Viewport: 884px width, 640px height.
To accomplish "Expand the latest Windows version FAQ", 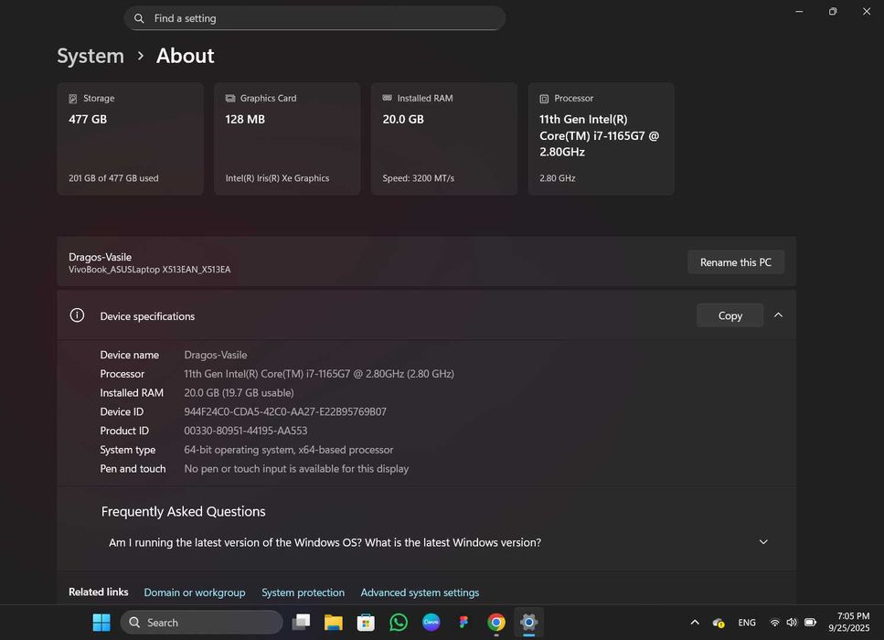I will click(763, 542).
